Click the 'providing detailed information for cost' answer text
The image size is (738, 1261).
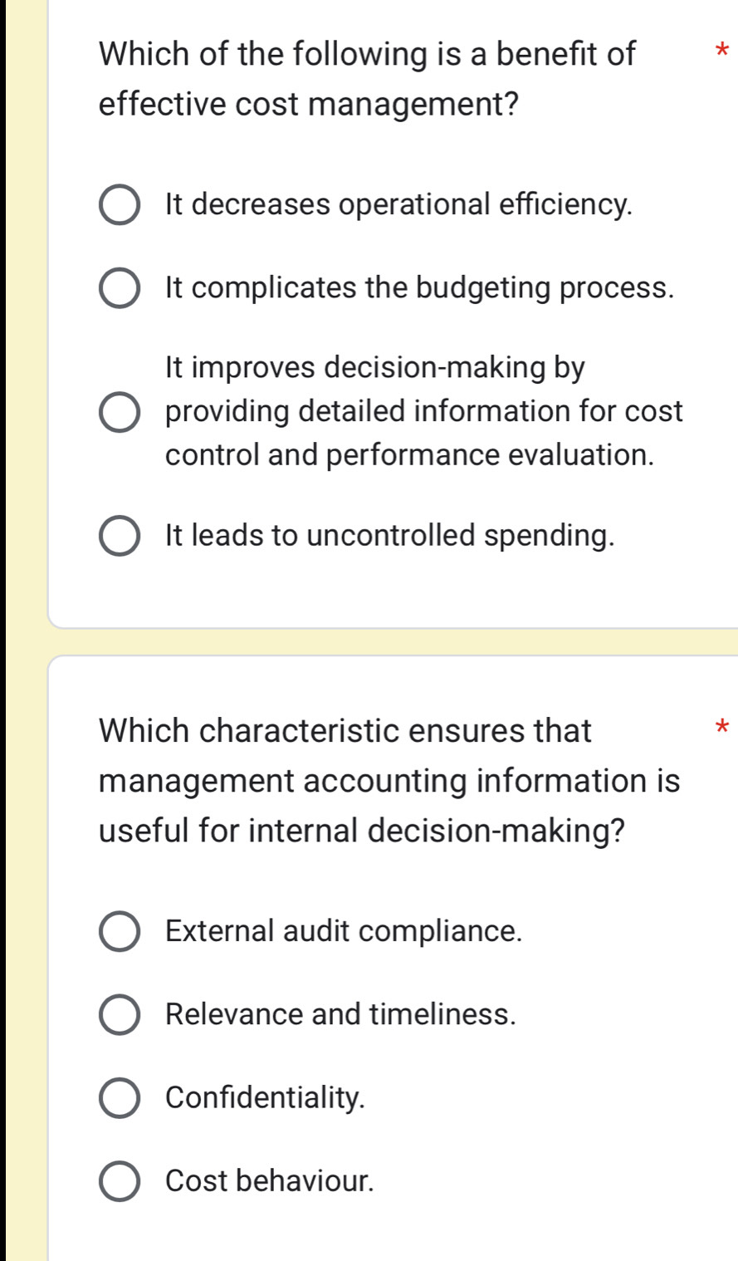(x=424, y=411)
